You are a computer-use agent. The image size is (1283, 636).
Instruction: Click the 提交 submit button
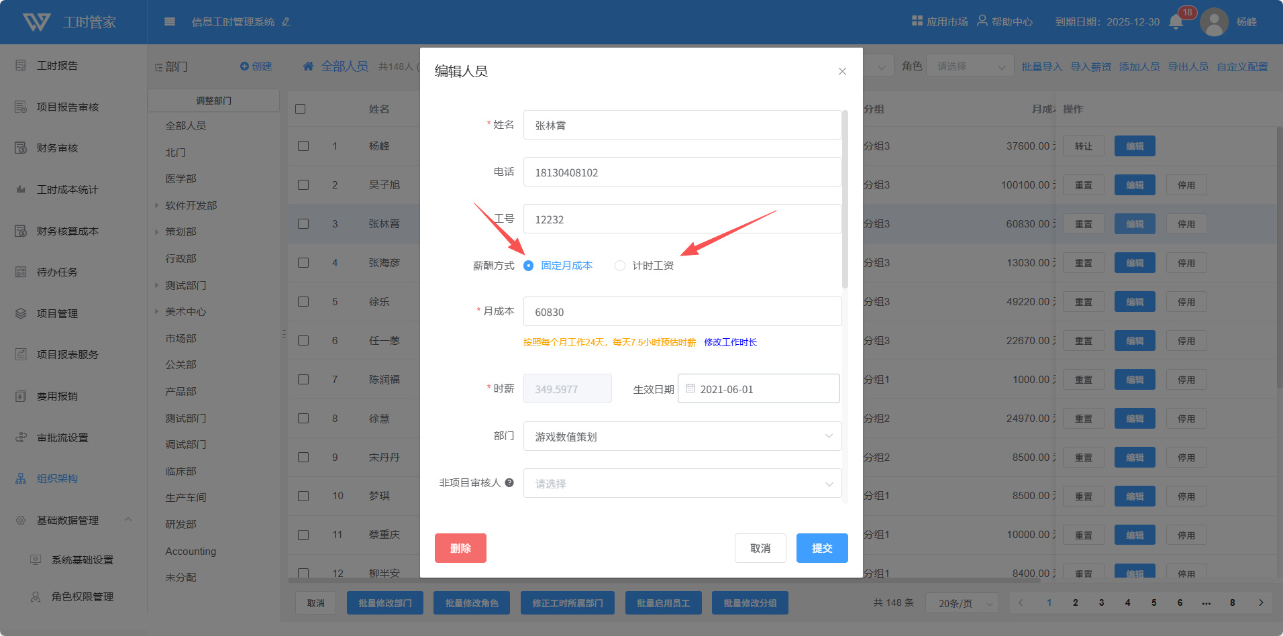tap(821, 548)
